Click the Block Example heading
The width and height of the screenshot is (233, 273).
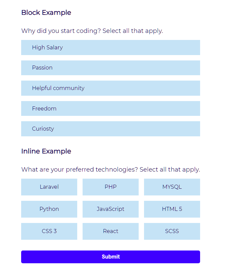click(46, 13)
